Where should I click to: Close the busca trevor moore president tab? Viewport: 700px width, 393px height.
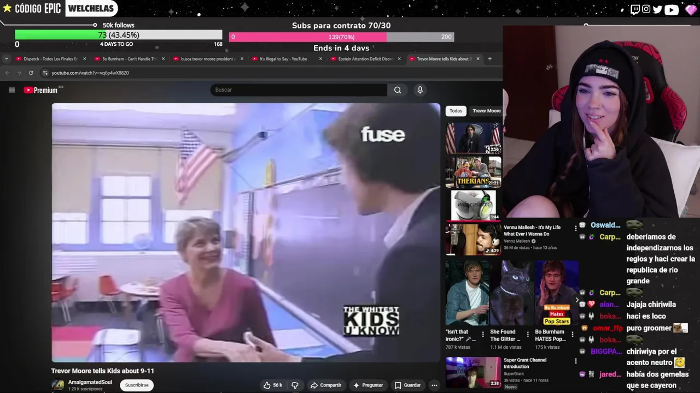pos(242,58)
